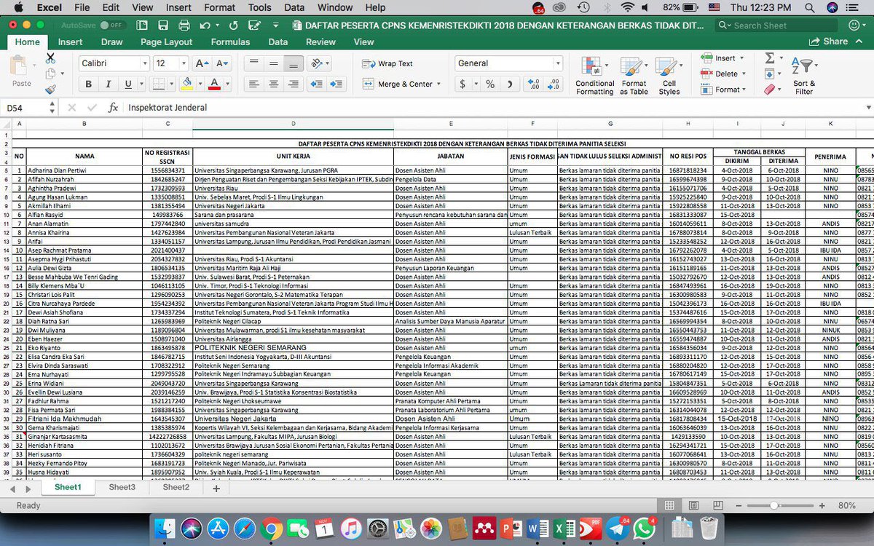Image resolution: width=874 pixels, height=546 pixels.
Task: Open the Format menu in menu bar
Action: click(219, 8)
